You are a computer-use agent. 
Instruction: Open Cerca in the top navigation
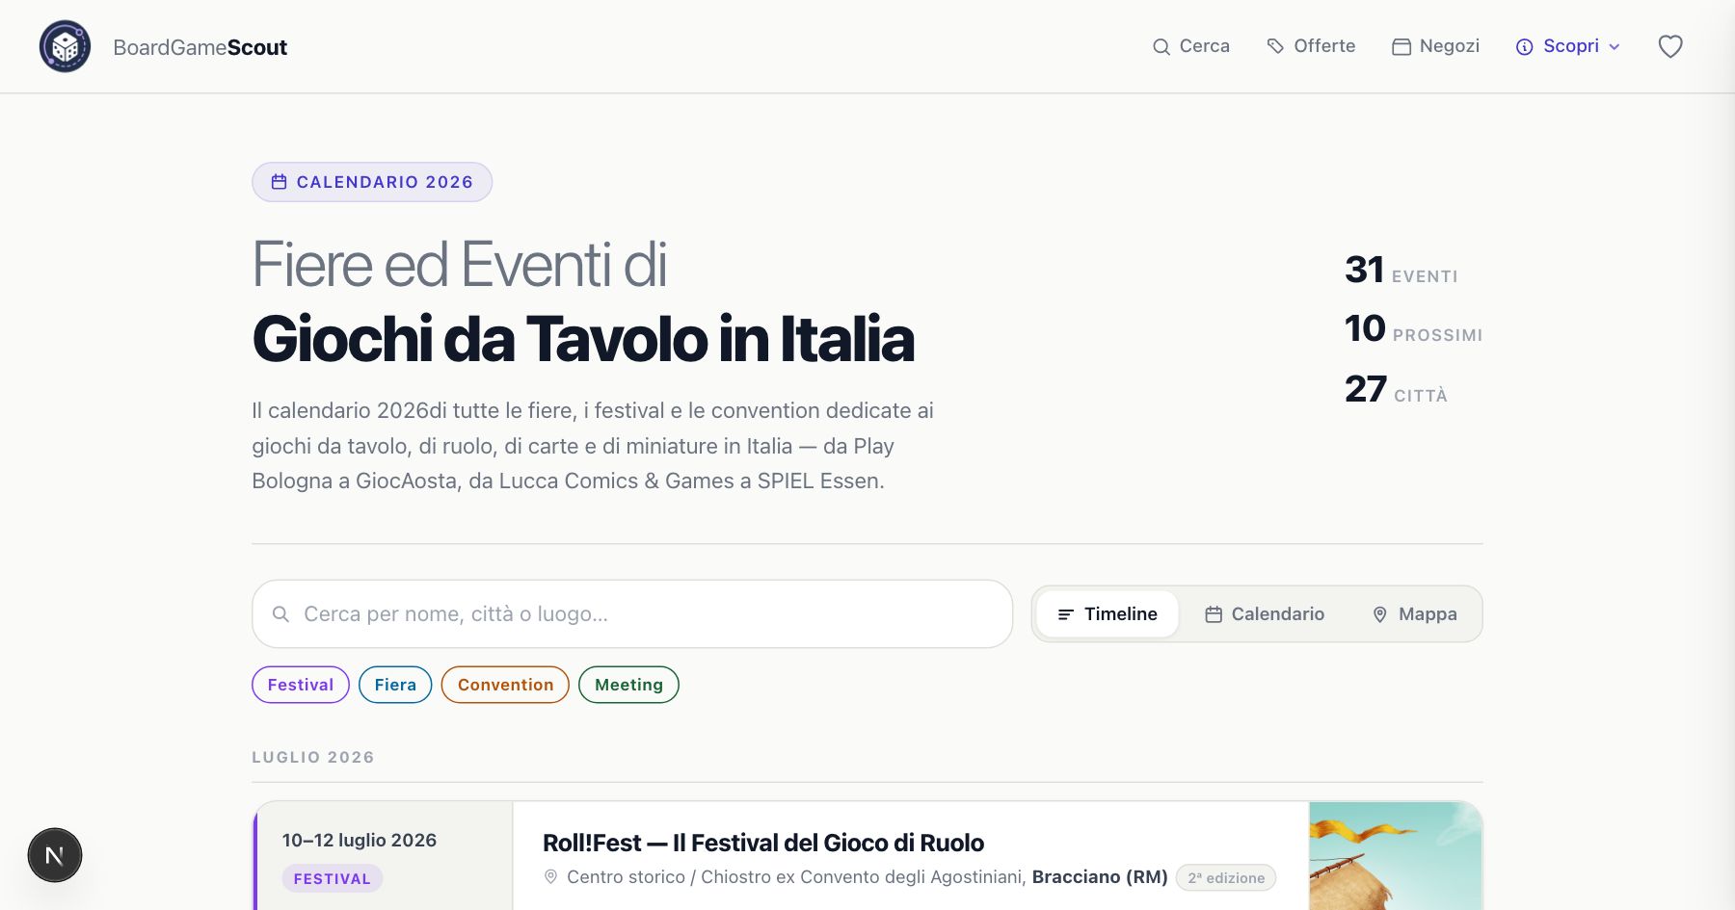pos(1191,46)
